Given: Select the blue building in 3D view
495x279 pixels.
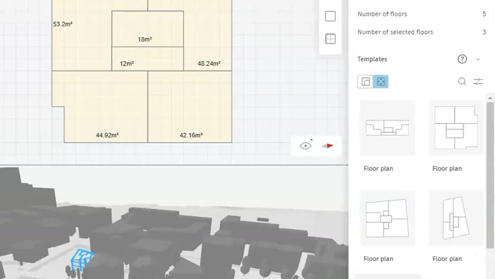Looking at the screenshot, I should [x=82, y=259].
